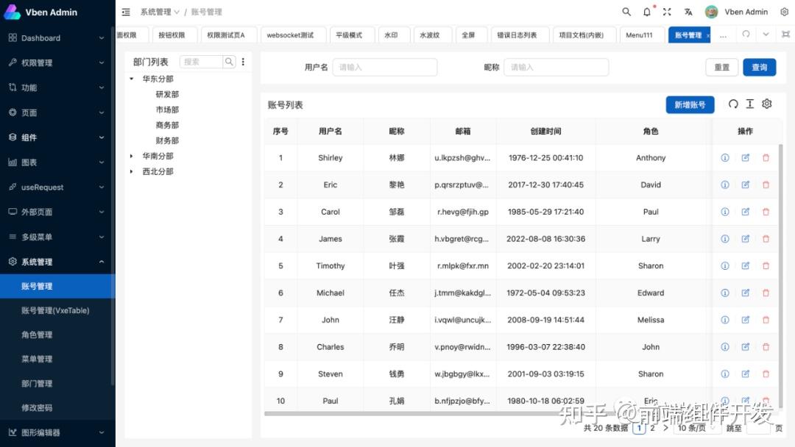Click the 新增账号 button
This screenshot has width=795, height=447.
(x=690, y=104)
